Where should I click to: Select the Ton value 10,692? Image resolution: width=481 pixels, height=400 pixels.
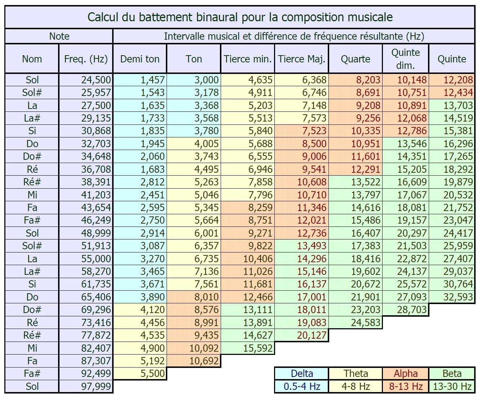[194, 361]
